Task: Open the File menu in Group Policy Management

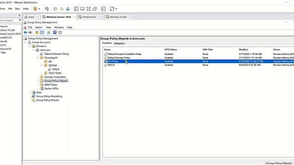Action: coord(30,27)
